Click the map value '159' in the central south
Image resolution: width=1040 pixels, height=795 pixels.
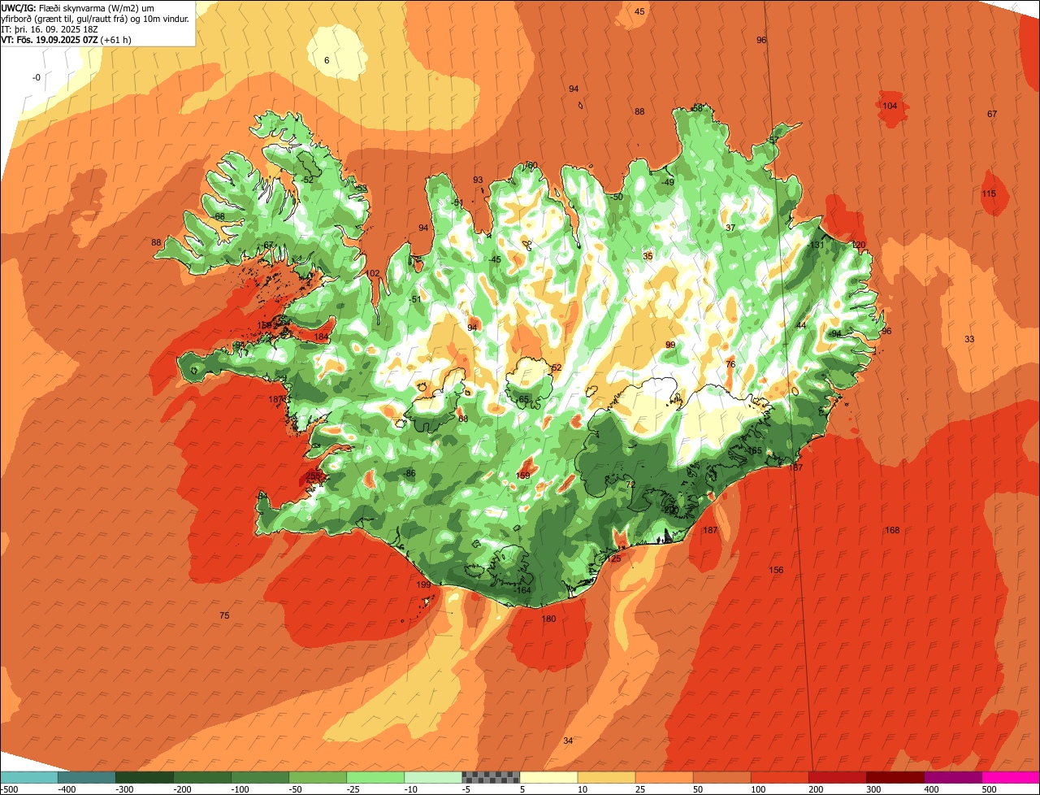(523, 475)
